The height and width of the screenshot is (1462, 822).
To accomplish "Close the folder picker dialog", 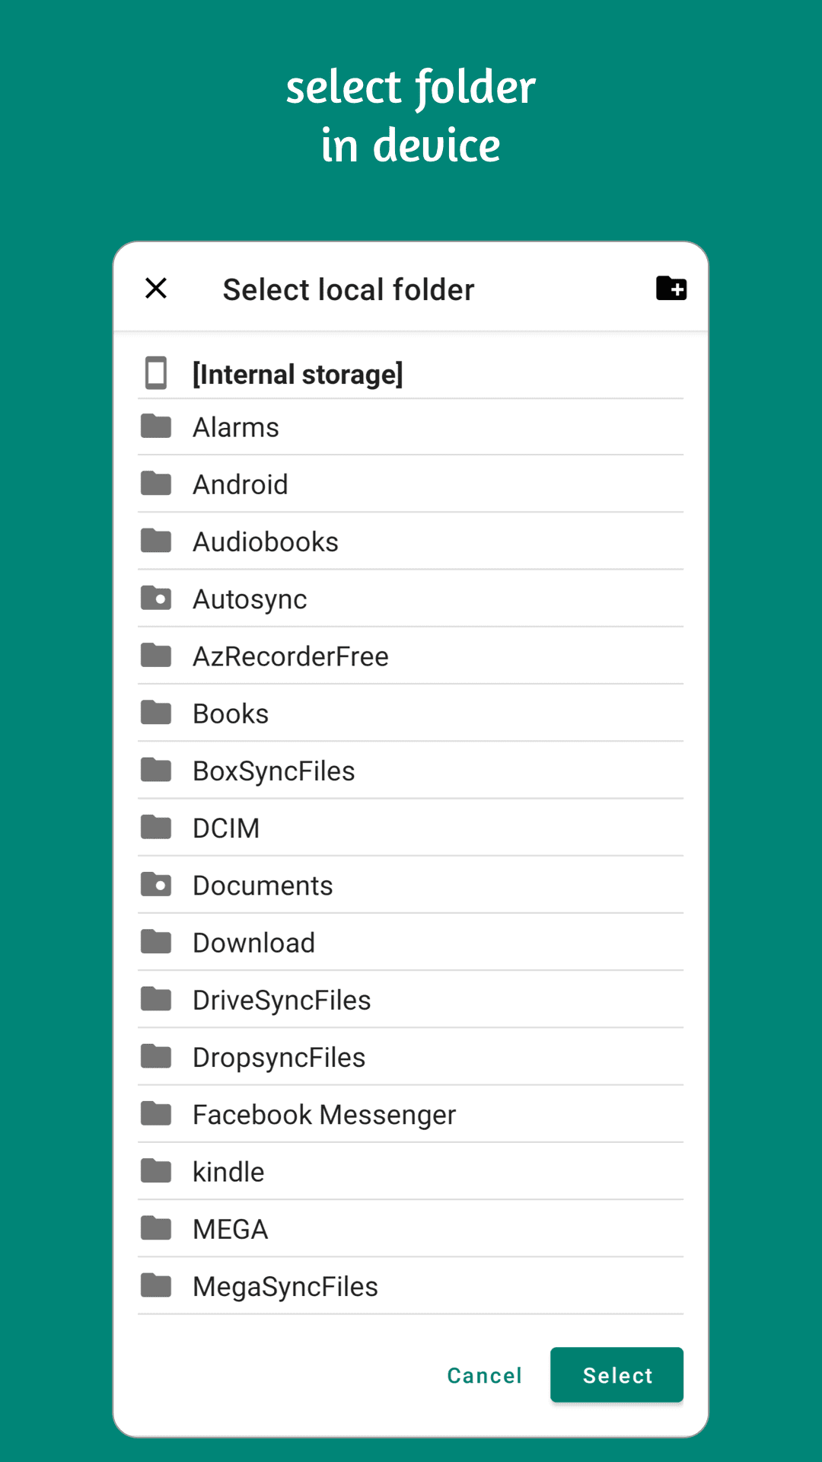I will pyautogui.click(x=155, y=289).
